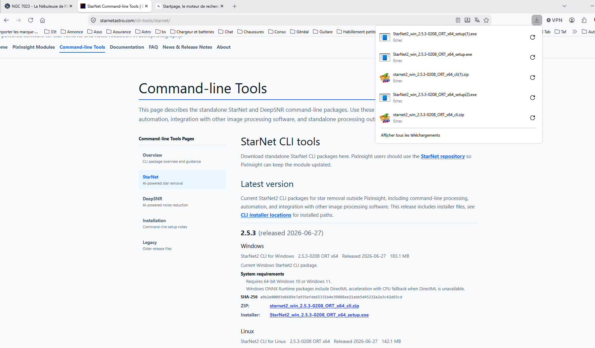Viewport: 595px width, 348px height.
Task: Open the About menu item
Action: point(224,47)
